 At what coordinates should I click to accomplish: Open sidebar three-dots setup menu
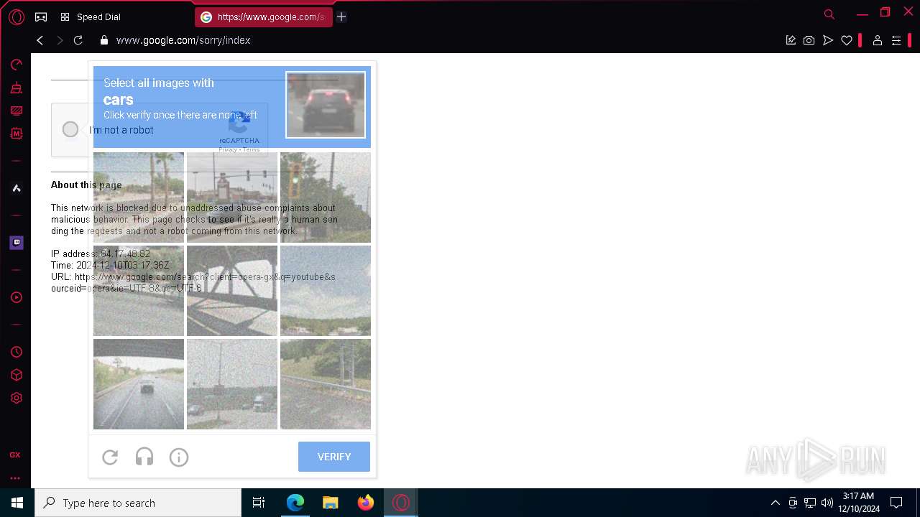[15, 478]
